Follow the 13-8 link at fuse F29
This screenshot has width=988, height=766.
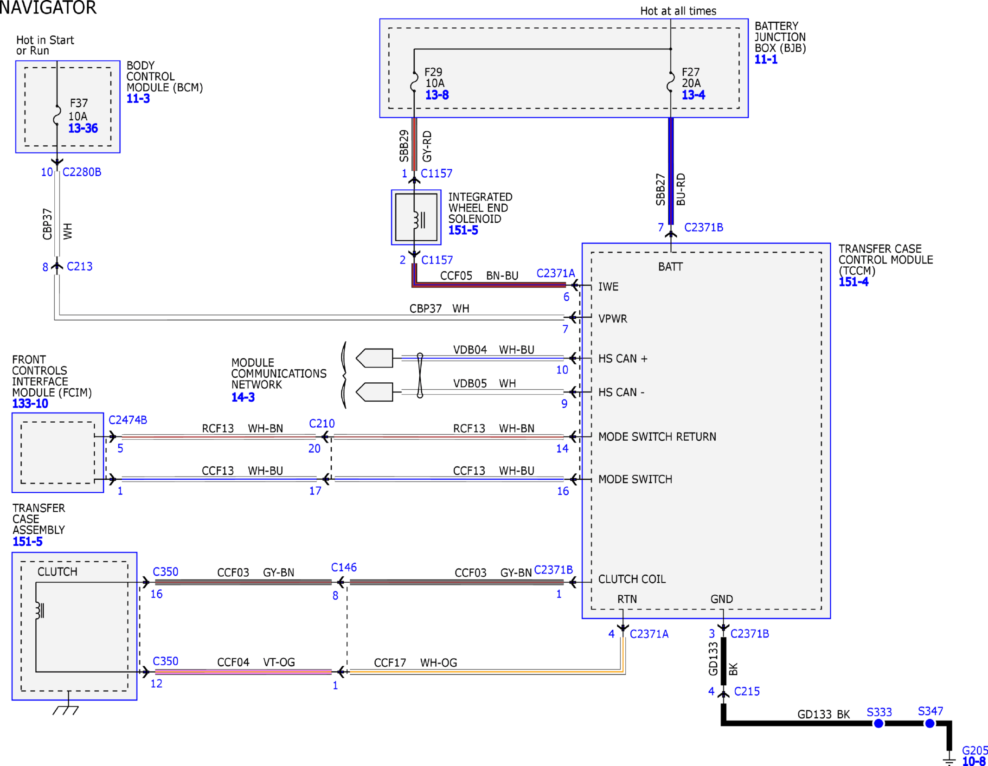(x=437, y=95)
